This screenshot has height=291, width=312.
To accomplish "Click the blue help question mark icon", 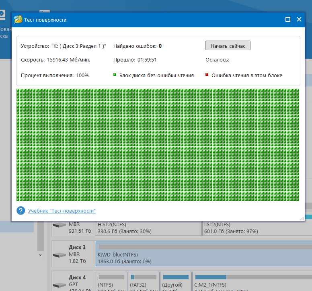I will click(21, 211).
